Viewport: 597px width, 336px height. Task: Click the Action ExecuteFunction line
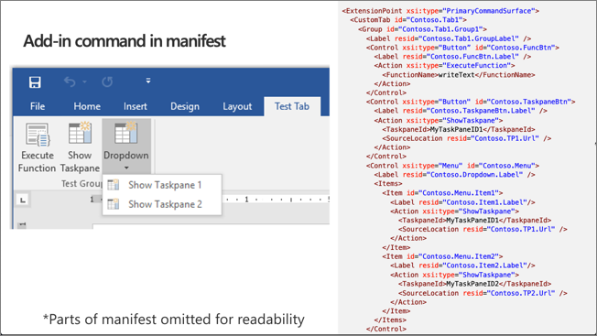(x=444, y=65)
